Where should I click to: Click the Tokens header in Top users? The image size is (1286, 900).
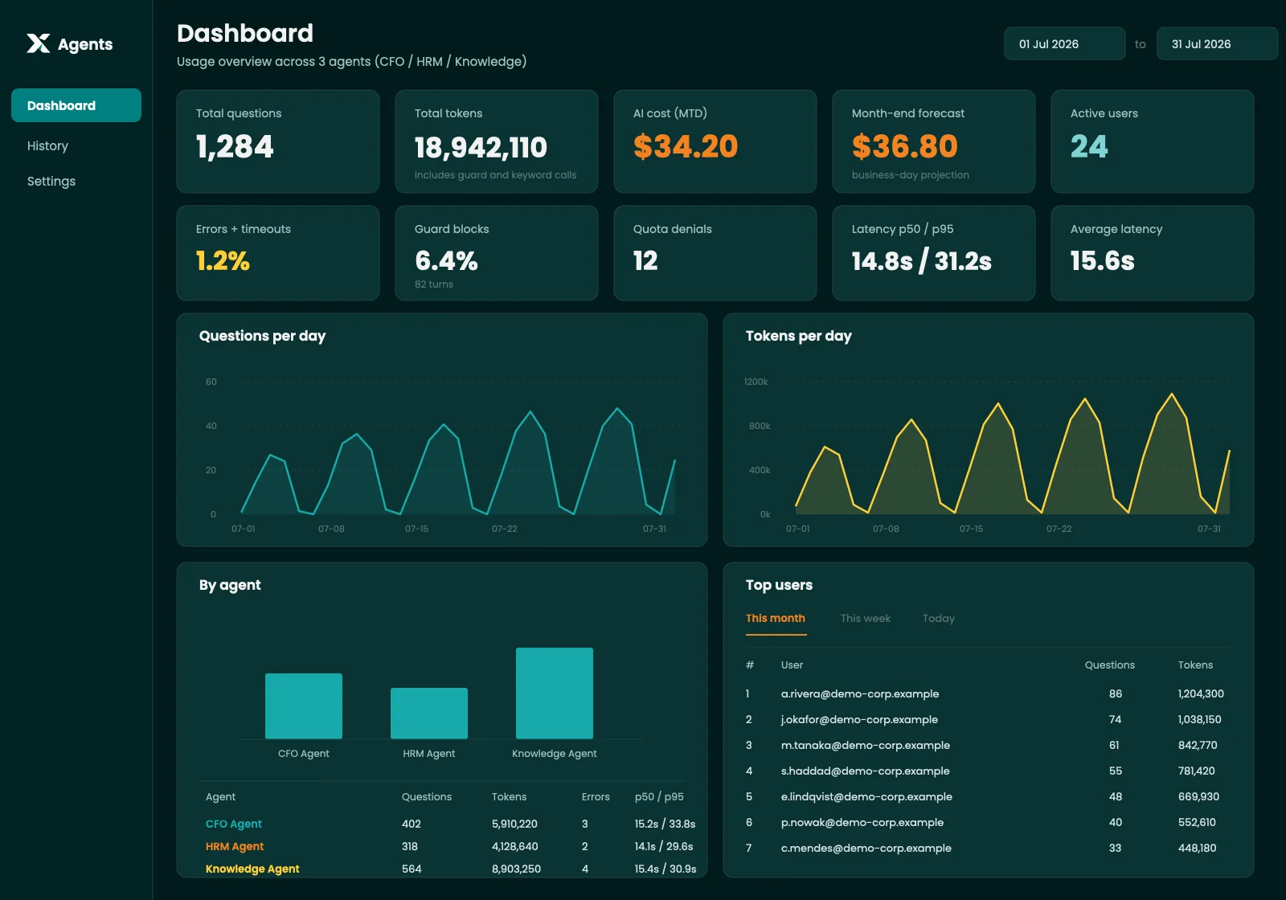(1196, 665)
